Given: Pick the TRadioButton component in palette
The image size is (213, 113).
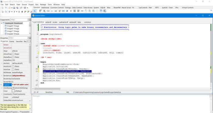Looking at the screenshot, I should click(71, 11).
